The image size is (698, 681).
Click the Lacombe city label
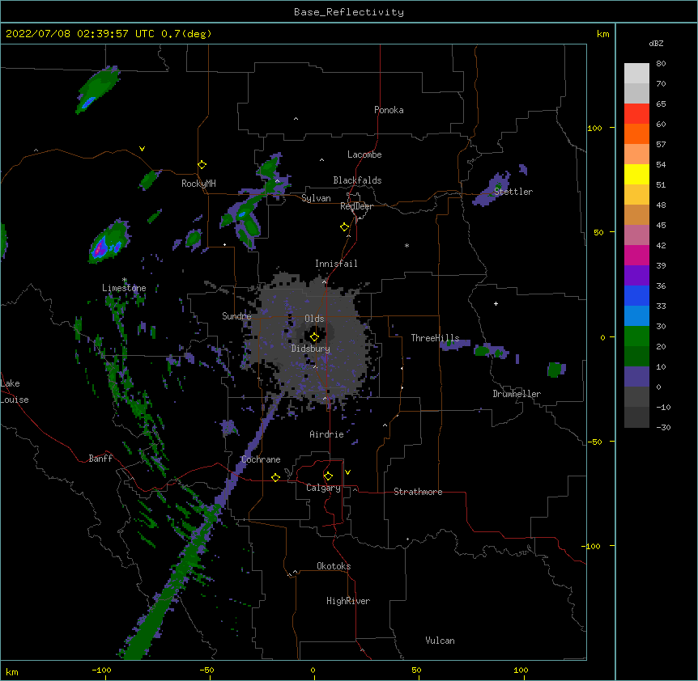364,154
